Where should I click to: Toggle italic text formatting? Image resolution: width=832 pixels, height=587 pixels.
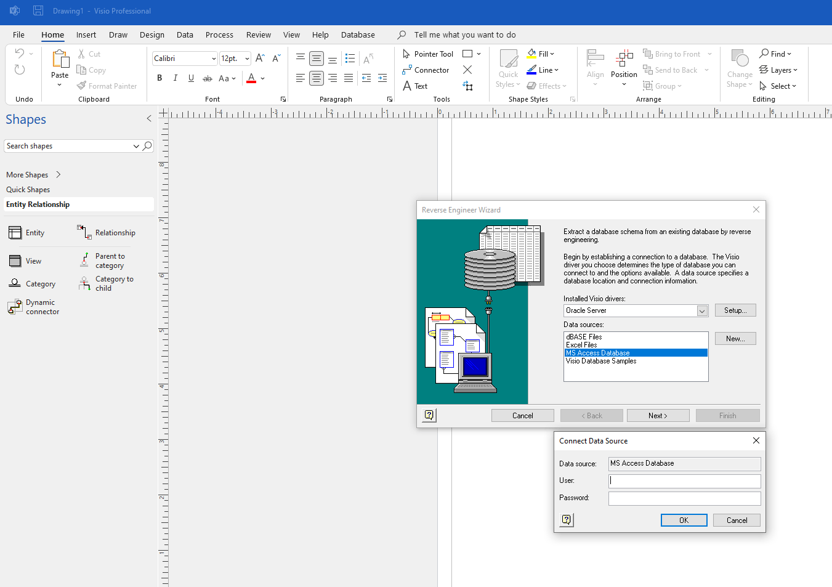[176, 78]
